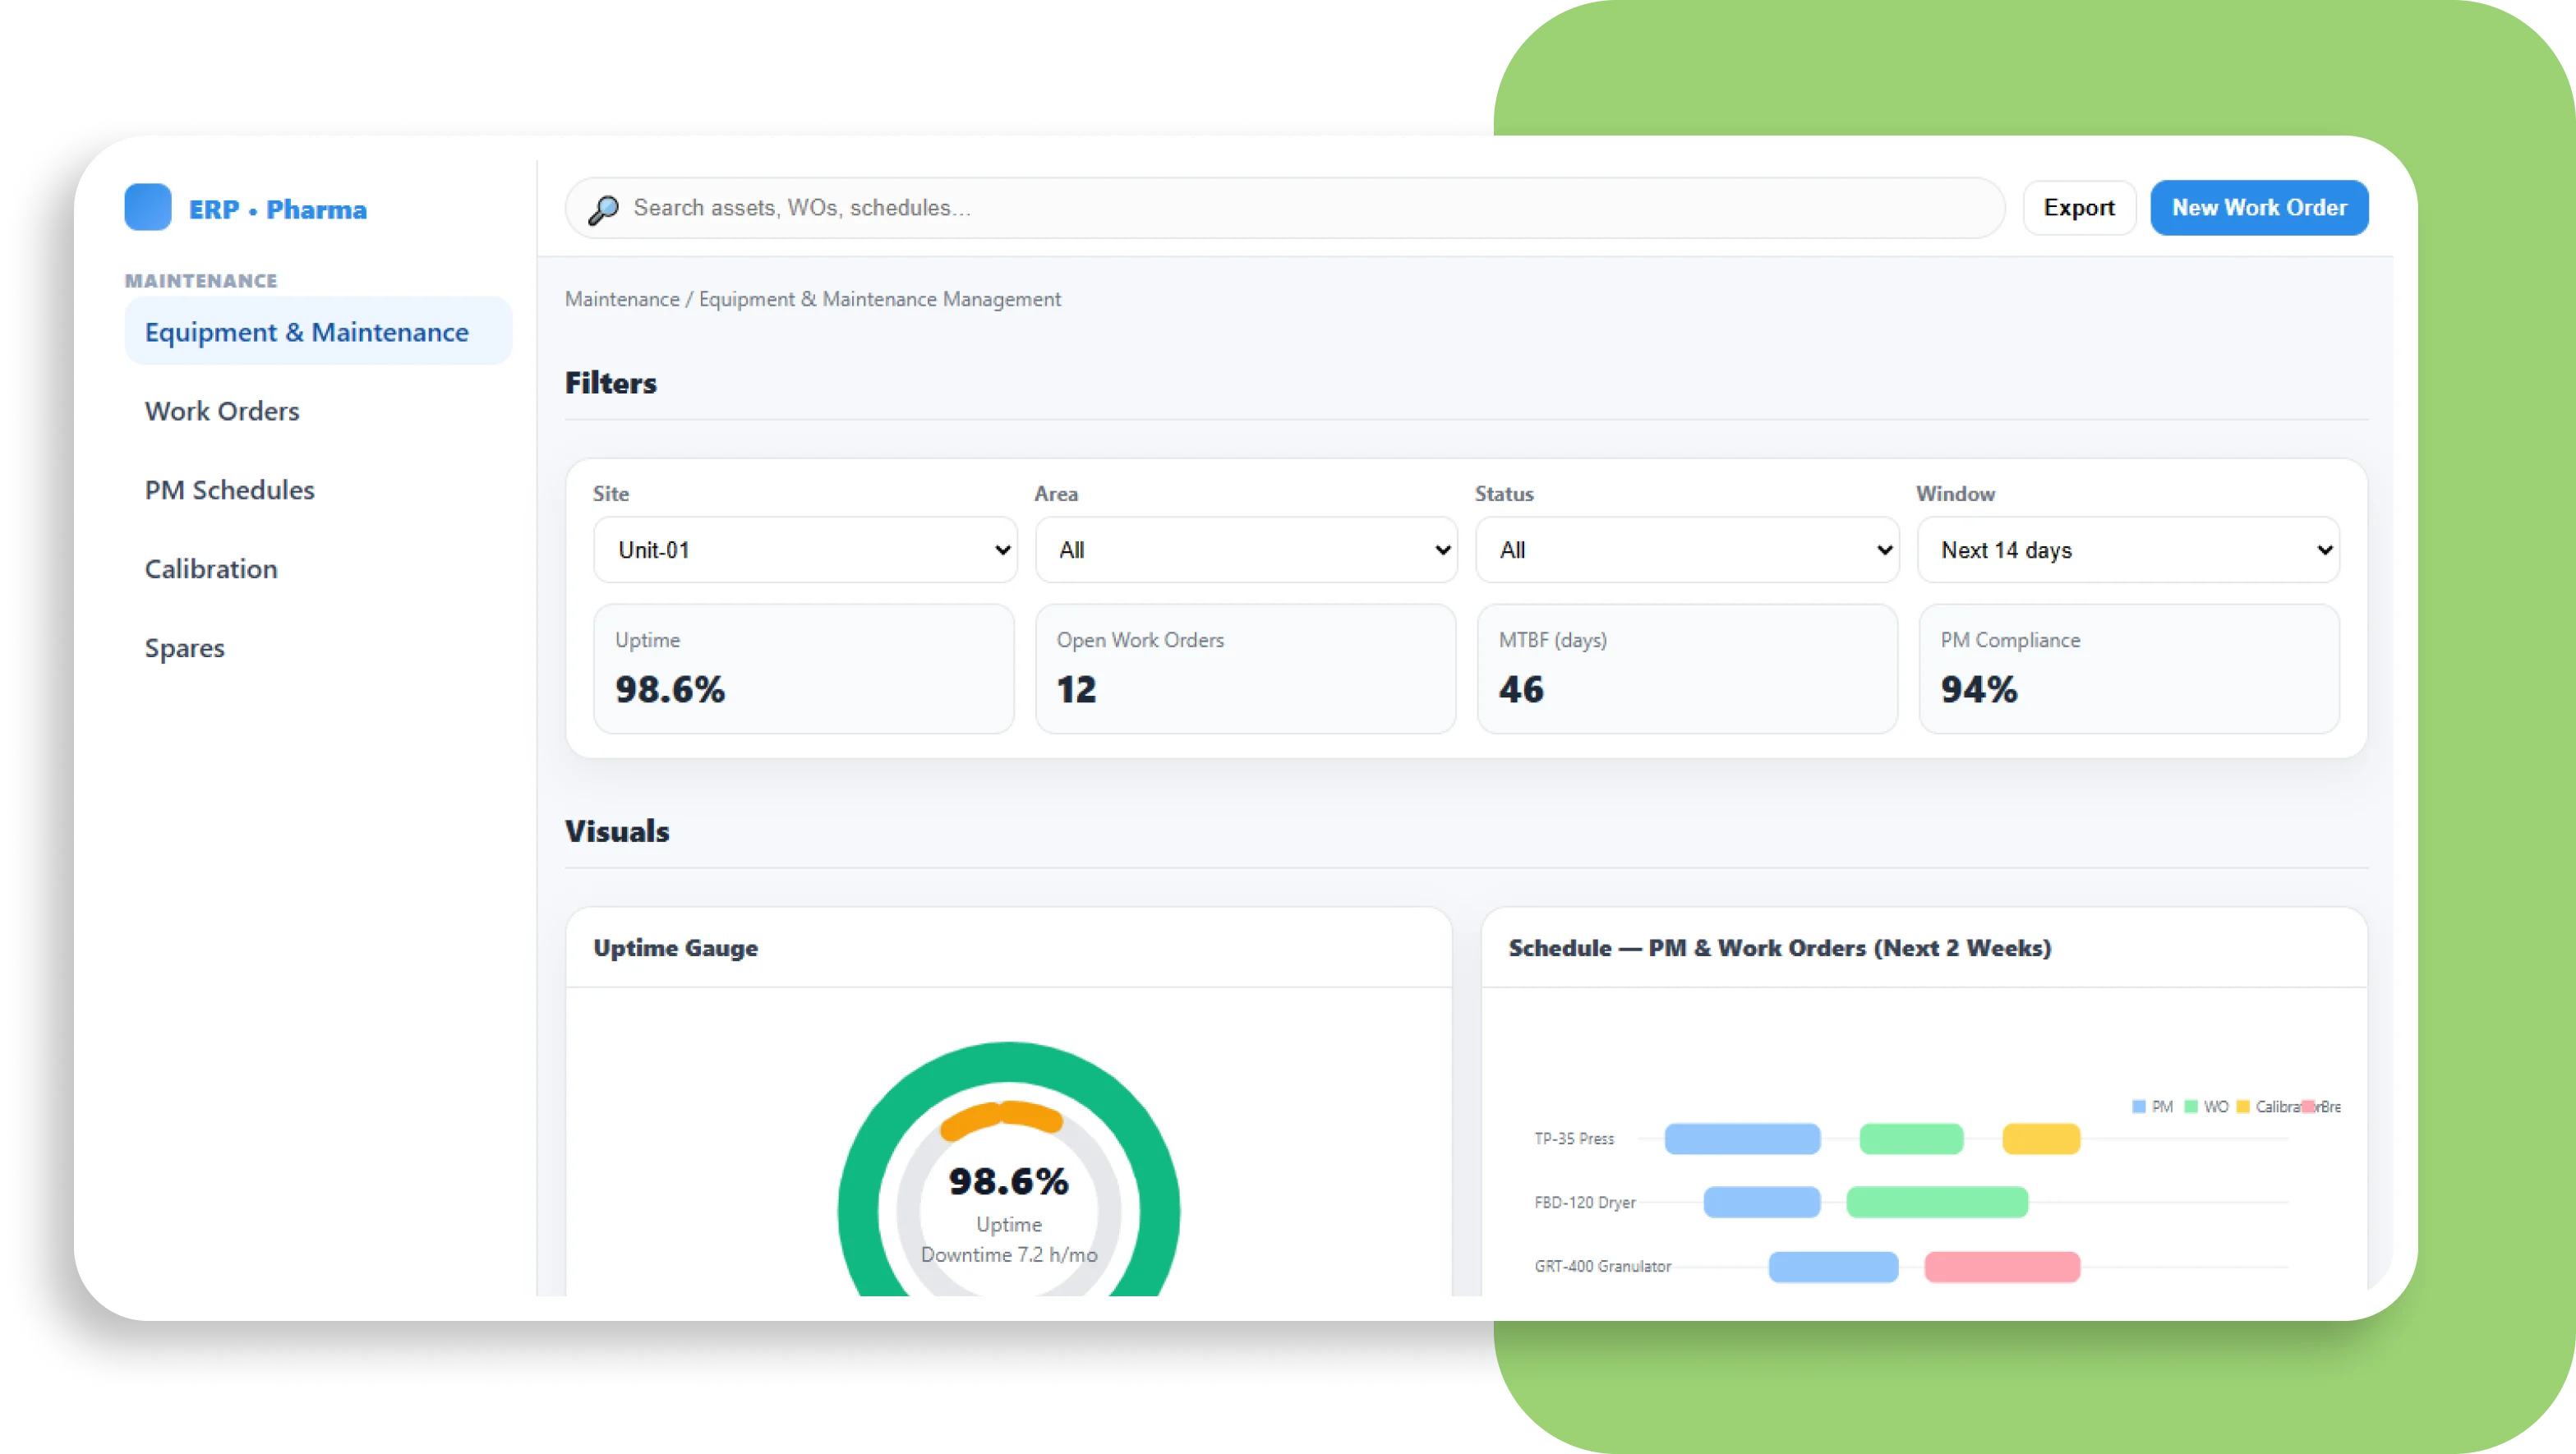Click the search assets input field
The height and width of the screenshot is (1454, 2576).
pyautogui.click(x=1100, y=208)
